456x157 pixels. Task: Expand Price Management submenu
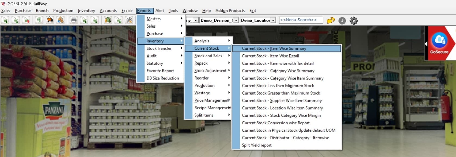(208, 100)
